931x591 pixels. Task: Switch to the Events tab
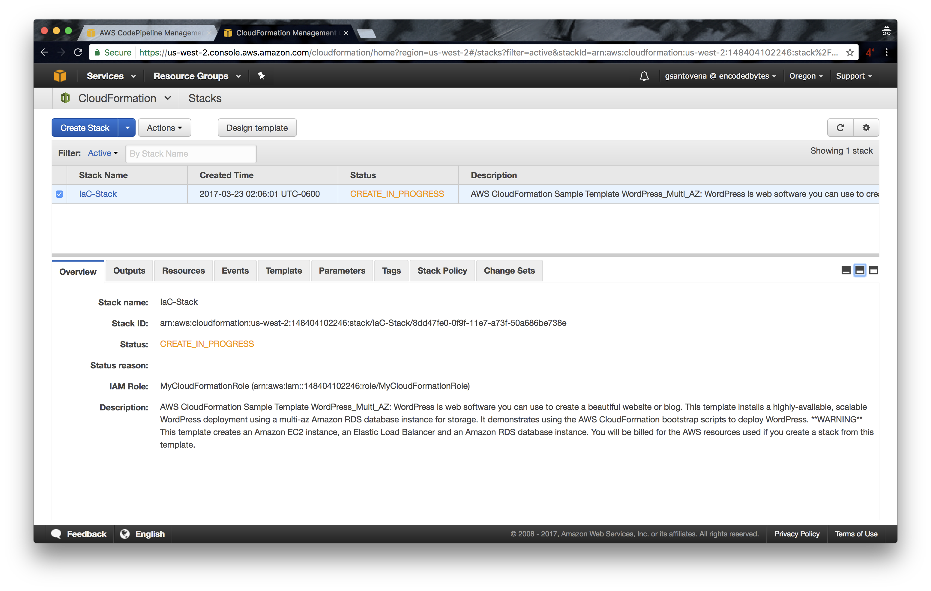coord(235,271)
